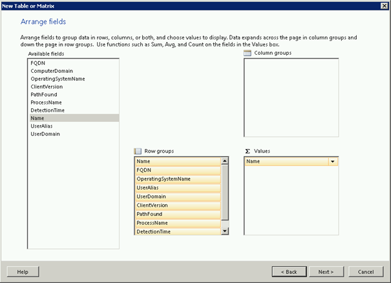This screenshot has height=283, width=391.
Task: Select ComputerDomain in Available fields
Action: [x=50, y=71]
